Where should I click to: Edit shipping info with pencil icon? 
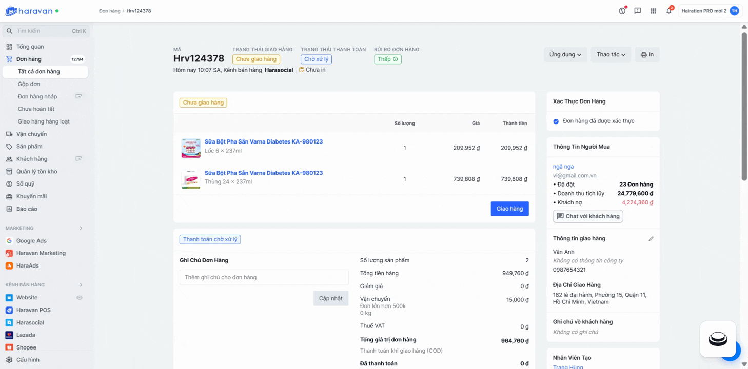click(x=651, y=239)
